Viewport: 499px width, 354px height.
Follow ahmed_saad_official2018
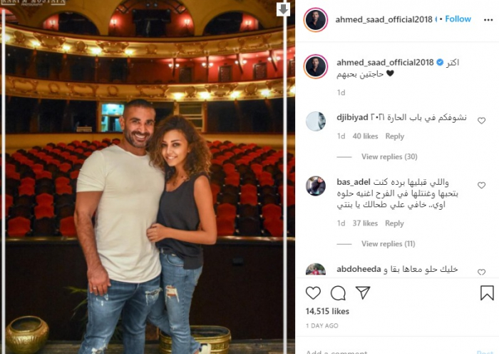pyautogui.click(x=458, y=19)
